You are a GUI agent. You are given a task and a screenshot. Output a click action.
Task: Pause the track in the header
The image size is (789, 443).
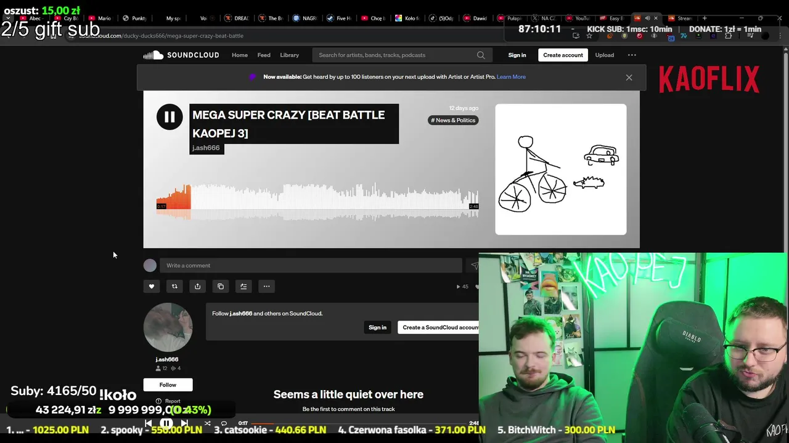click(170, 117)
